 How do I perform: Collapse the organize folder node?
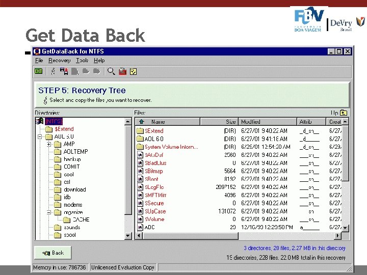coord(49,212)
